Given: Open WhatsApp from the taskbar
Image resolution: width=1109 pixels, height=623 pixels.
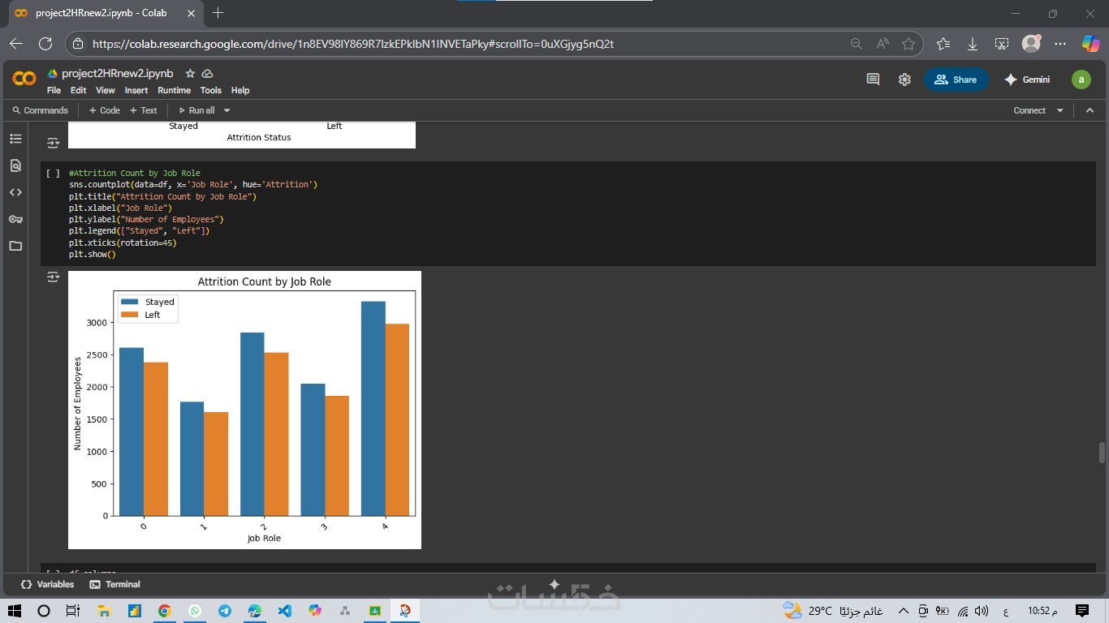Looking at the screenshot, I should [195, 611].
